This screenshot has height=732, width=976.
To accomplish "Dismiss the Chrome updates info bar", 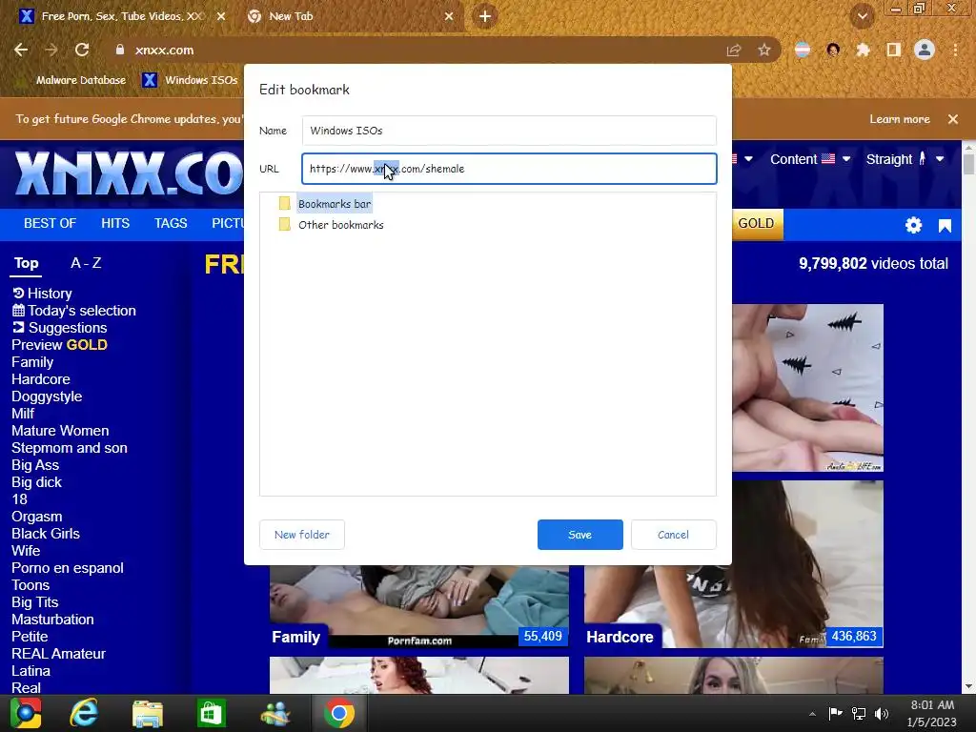I will tap(953, 119).
